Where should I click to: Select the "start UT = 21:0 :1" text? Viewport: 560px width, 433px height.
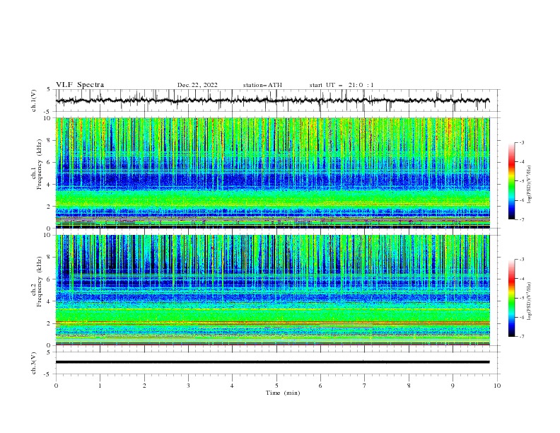(x=342, y=85)
